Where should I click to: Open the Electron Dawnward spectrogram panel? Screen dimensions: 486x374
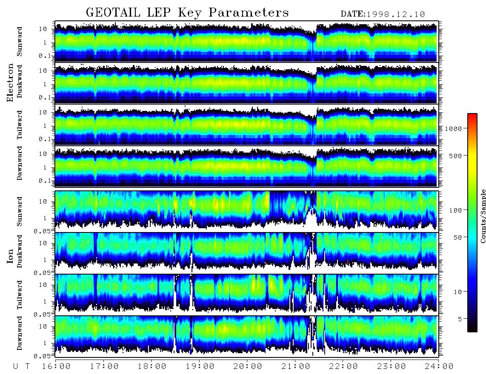[x=247, y=166]
